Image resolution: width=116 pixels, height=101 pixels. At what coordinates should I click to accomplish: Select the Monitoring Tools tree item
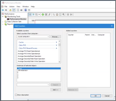coord(14,16)
